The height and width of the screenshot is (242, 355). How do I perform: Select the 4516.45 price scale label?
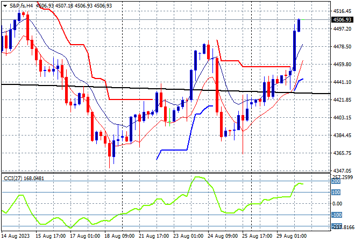click(x=342, y=11)
